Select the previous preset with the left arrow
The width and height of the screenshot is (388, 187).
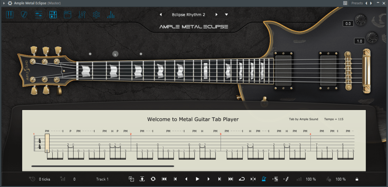pyautogui.click(x=161, y=15)
